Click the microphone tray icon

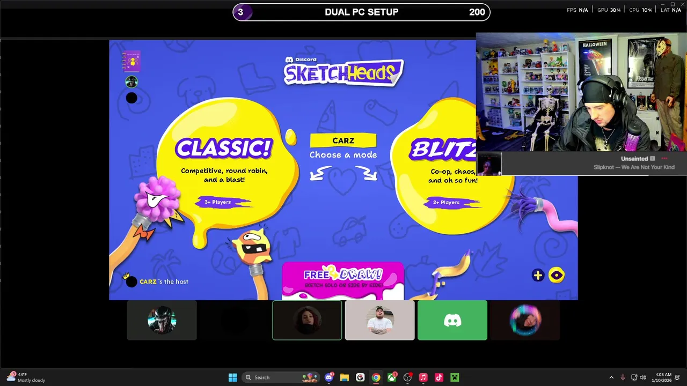[x=623, y=377]
